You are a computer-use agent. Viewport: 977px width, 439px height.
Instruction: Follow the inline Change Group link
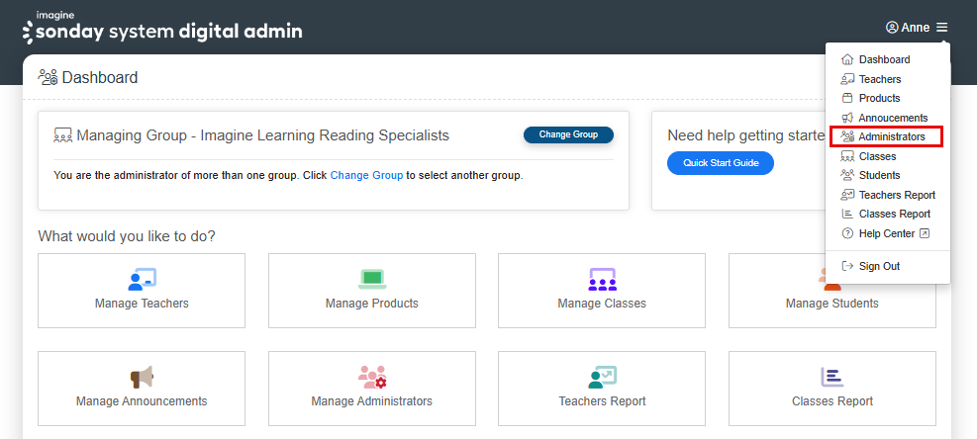366,176
